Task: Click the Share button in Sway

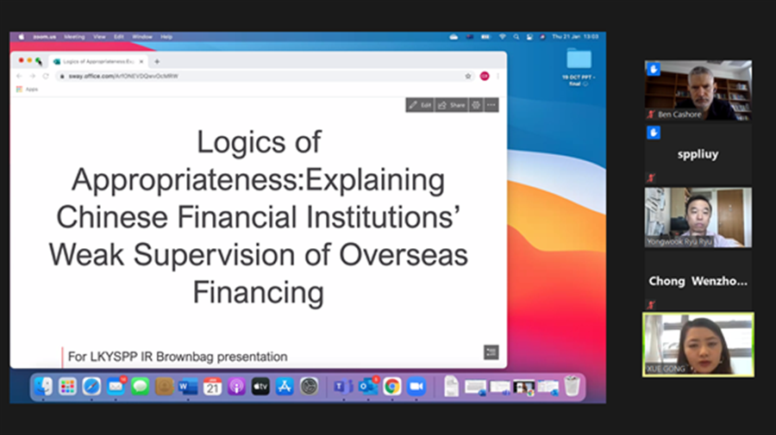Action: click(451, 105)
